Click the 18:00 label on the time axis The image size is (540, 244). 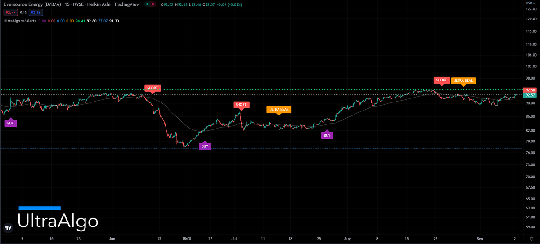point(187,239)
